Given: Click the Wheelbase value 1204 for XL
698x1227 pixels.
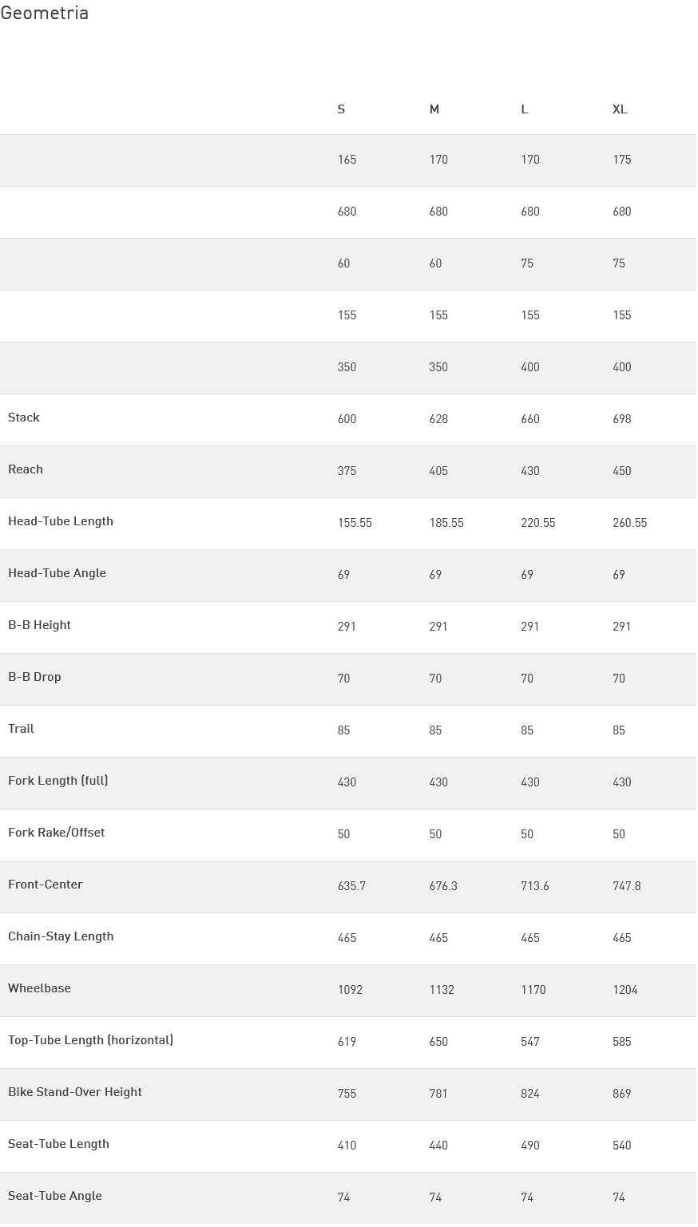Looking at the screenshot, I should pos(625,990).
